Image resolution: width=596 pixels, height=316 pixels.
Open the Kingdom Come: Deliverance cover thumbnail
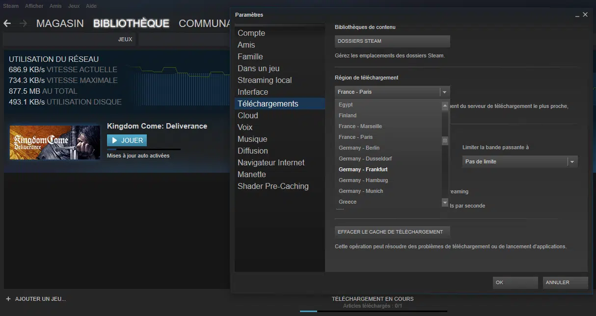(54, 142)
